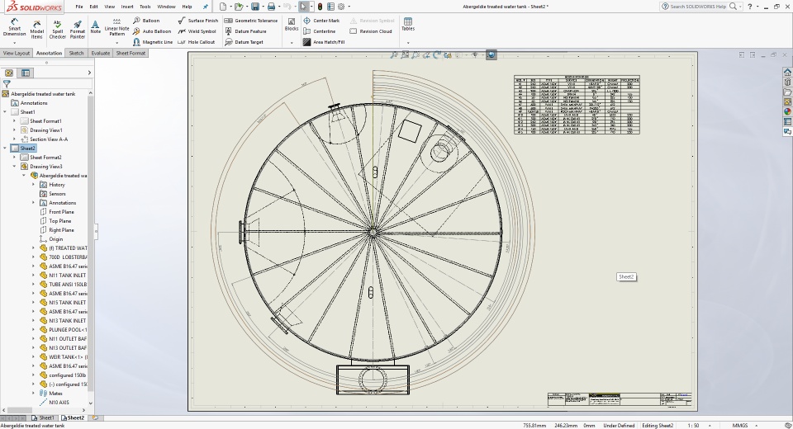Click the Add Sheet button next to Sheet2

click(95, 418)
